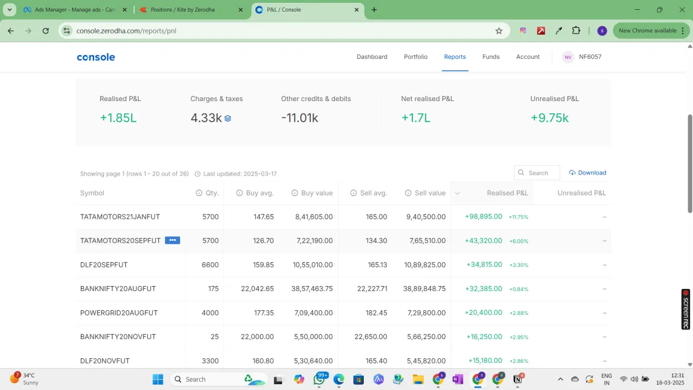The height and width of the screenshot is (390, 693).
Task: Select the BANKNIFTY20AUGFUT symbol
Action: [x=118, y=289]
